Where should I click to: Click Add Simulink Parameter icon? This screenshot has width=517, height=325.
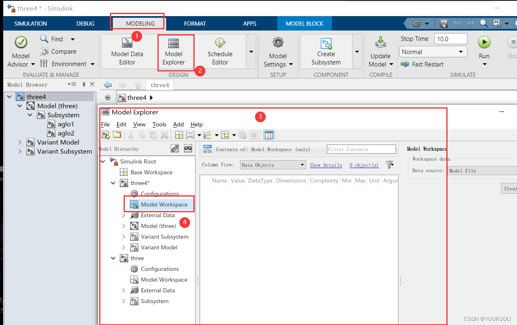191,135
